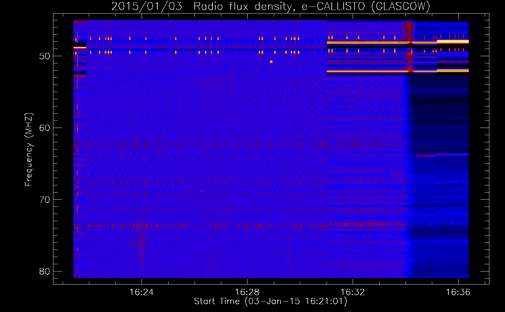Click the 70 MHz frequency tick label
This screenshot has width=505, height=312.
pos(45,200)
